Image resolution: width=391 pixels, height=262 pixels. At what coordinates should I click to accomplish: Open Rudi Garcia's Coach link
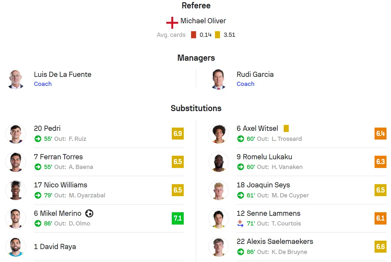pyautogui.click(x=245, y=84)
